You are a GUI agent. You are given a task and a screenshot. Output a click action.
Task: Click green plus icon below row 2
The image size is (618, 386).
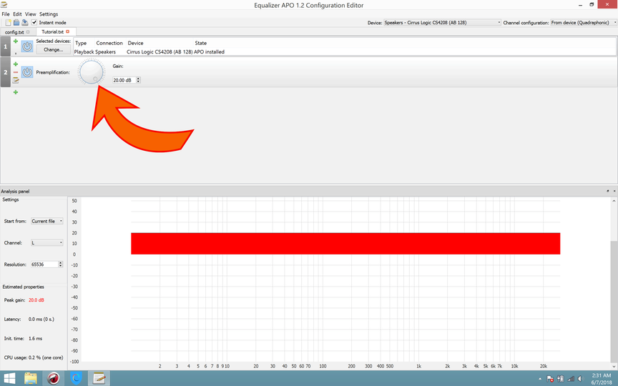point(16,92)
